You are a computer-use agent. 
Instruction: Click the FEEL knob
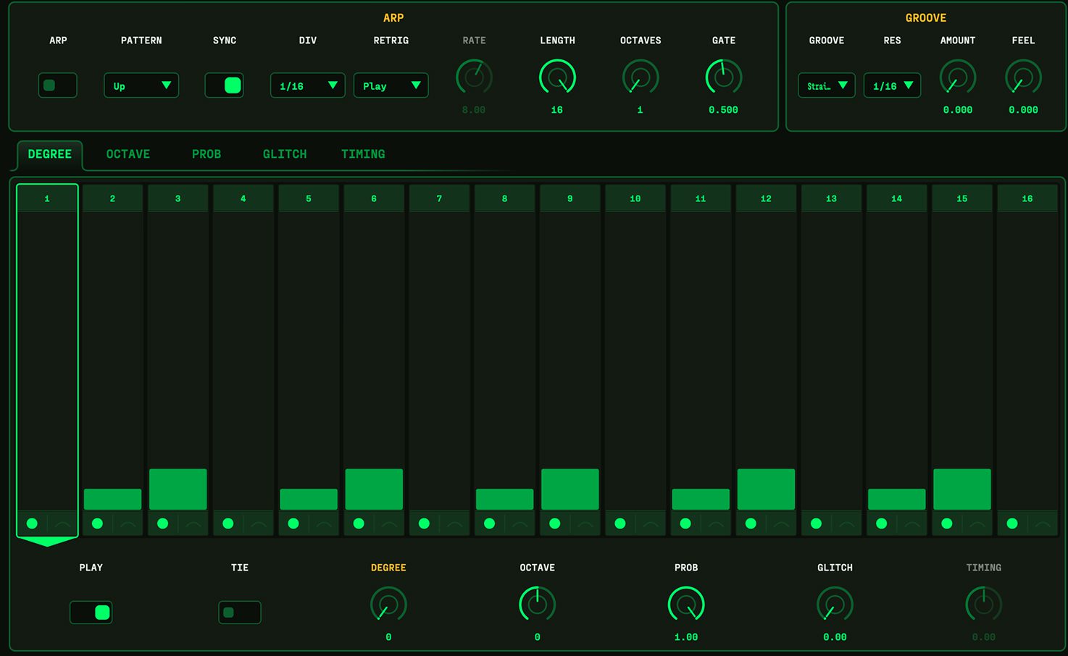1024,77
